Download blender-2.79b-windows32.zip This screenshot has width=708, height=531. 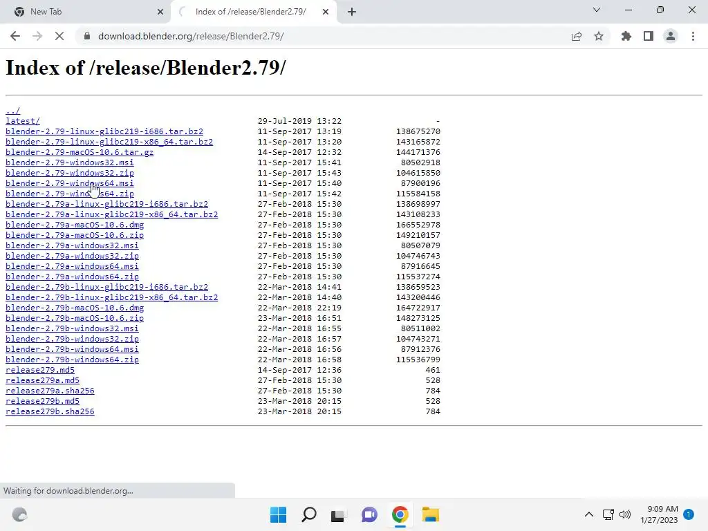tap(72, 339)
